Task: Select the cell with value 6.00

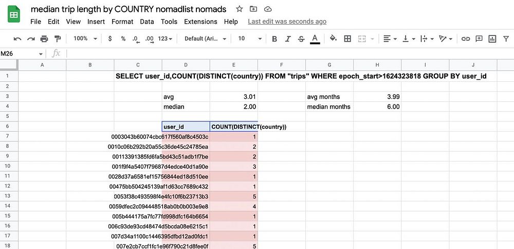Action: click(377, 106)
